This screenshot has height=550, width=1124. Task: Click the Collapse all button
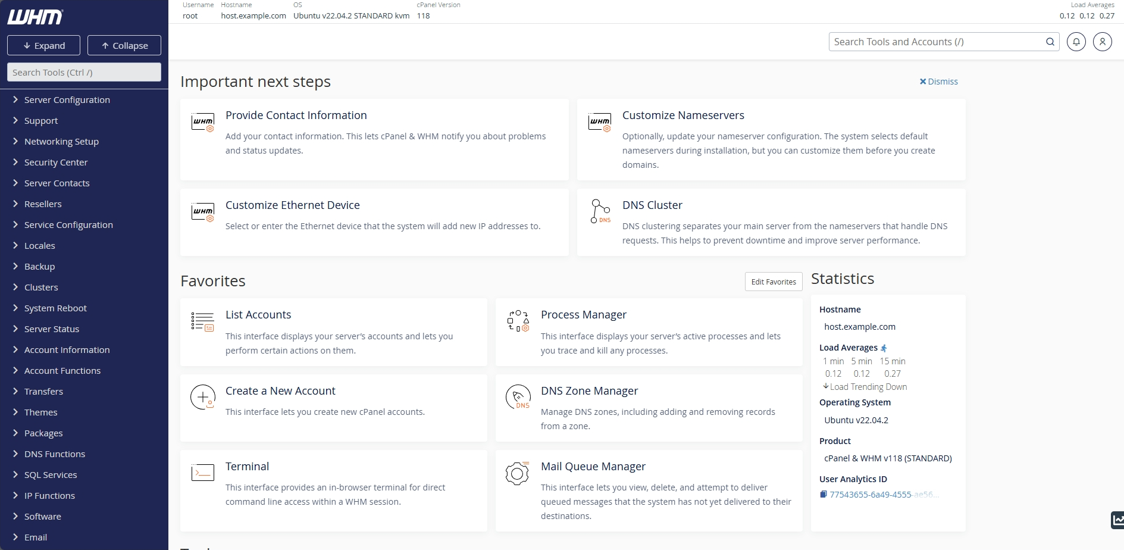click(124, 46)
